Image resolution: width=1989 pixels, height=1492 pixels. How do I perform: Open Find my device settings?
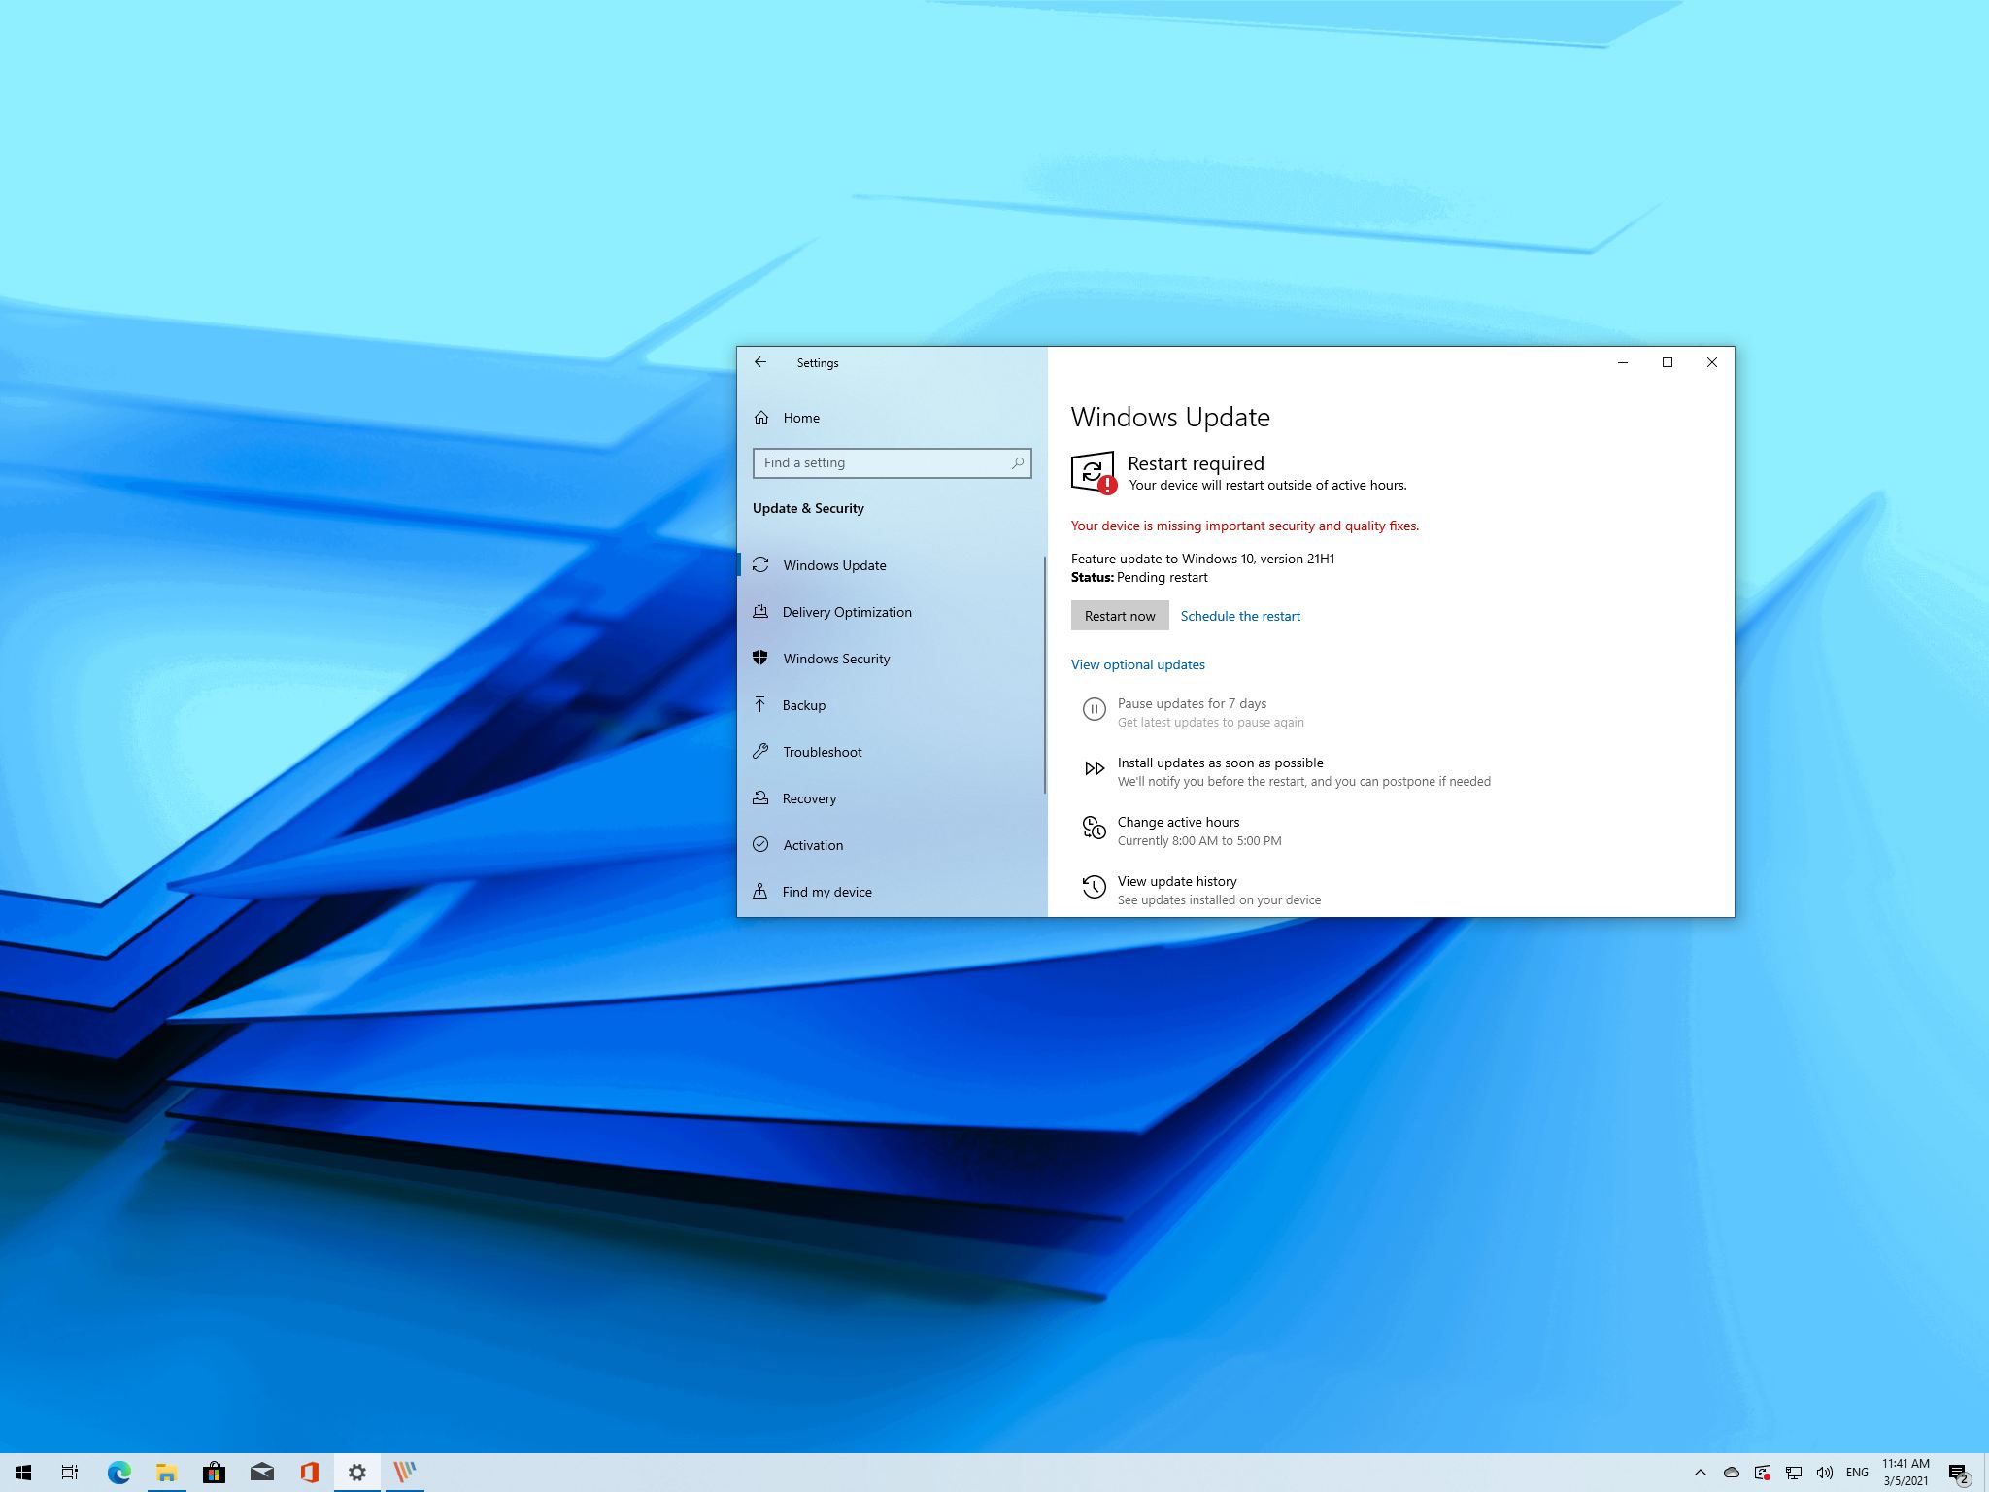(826, 891)
